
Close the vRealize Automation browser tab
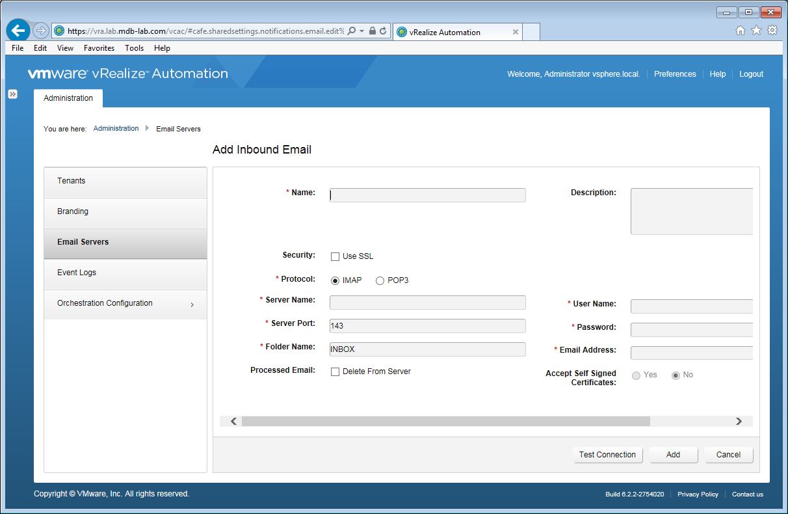coord(516,32)
